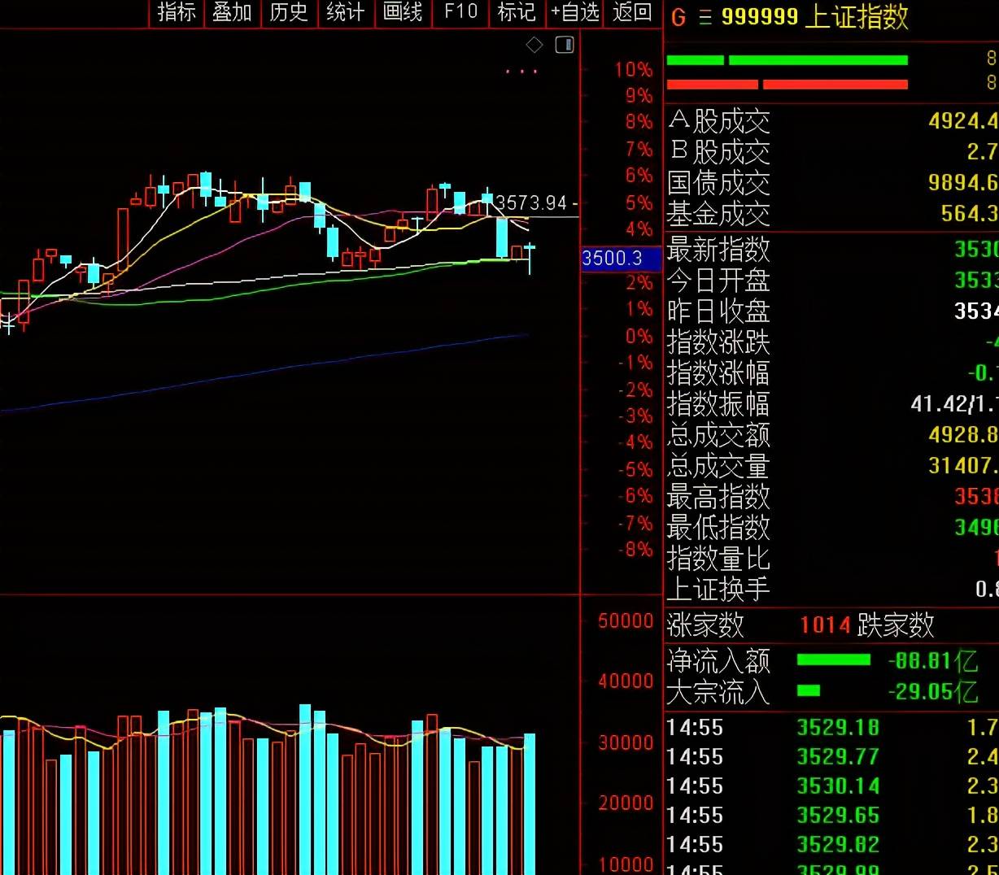Click the 3573.94 high price label
Image resolution: width=999 pixels, height=875 pixels.
tap(531, 202)
